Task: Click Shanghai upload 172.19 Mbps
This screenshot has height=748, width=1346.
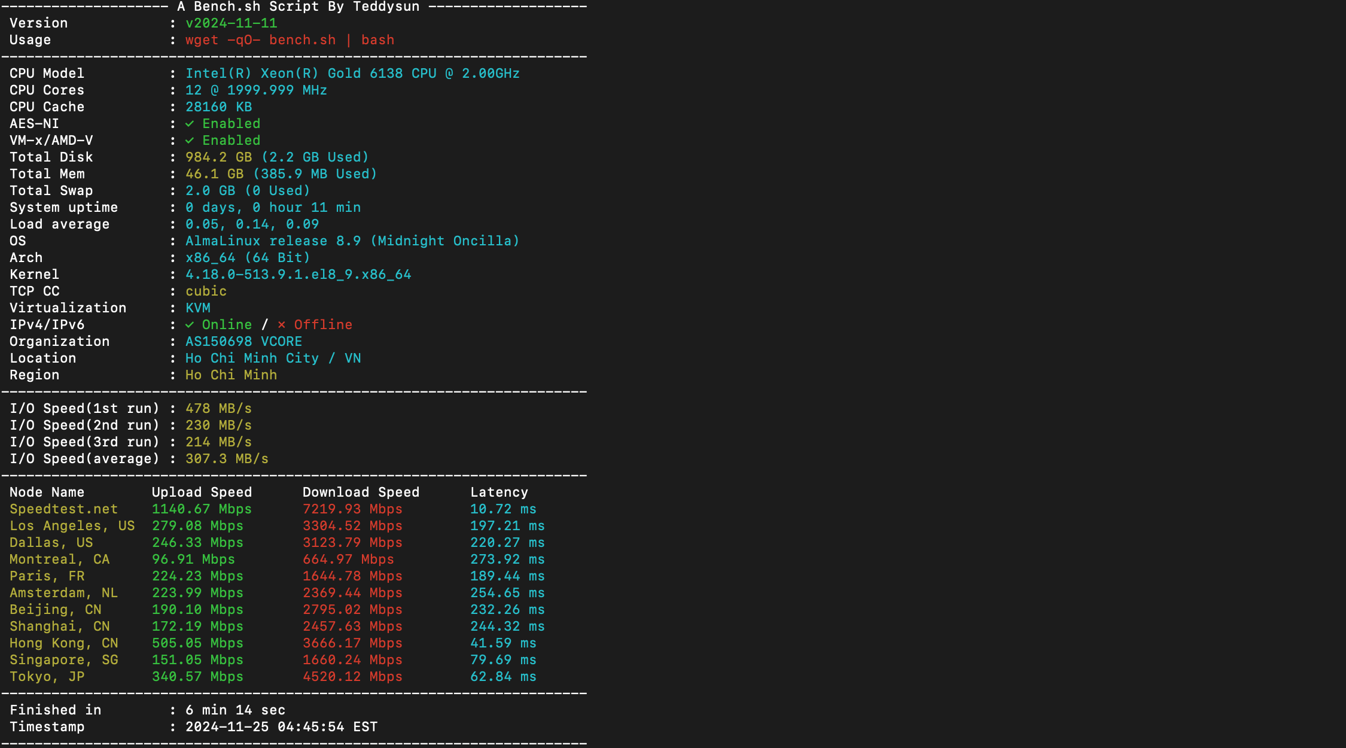Action: [197, 626]
